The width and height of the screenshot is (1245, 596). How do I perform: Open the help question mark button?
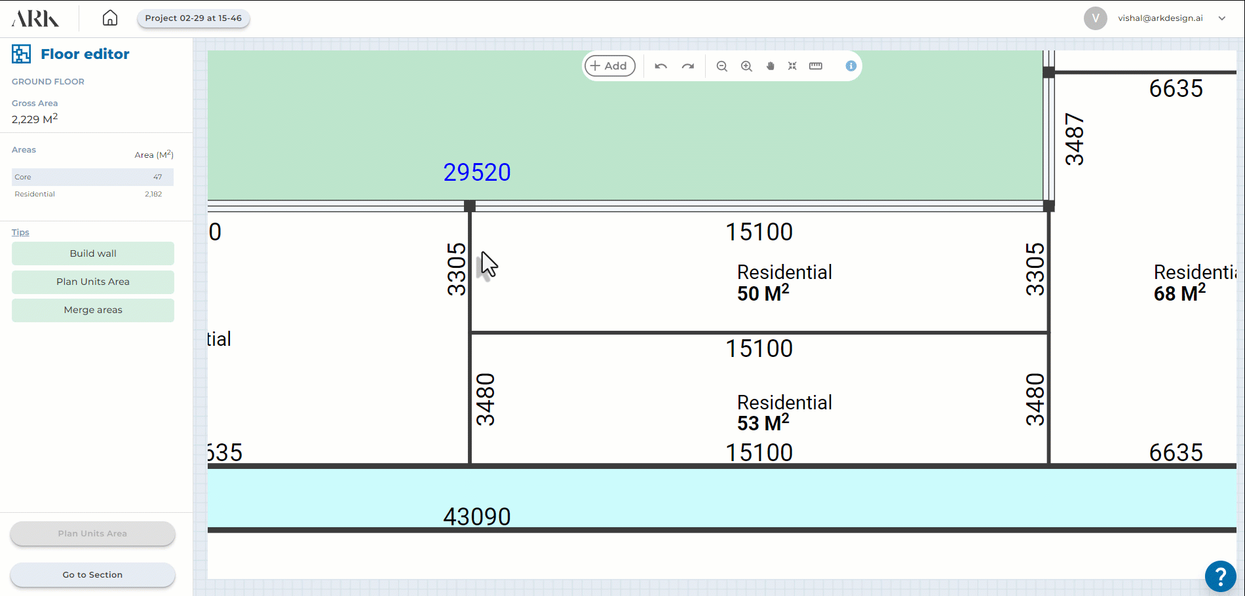tap(1220, 576)
